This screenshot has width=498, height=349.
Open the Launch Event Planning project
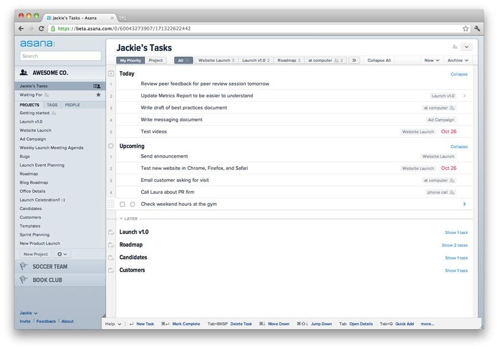(x=42, y=165)
